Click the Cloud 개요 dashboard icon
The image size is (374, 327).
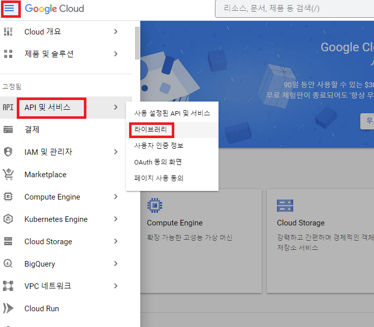pos(8,31)
